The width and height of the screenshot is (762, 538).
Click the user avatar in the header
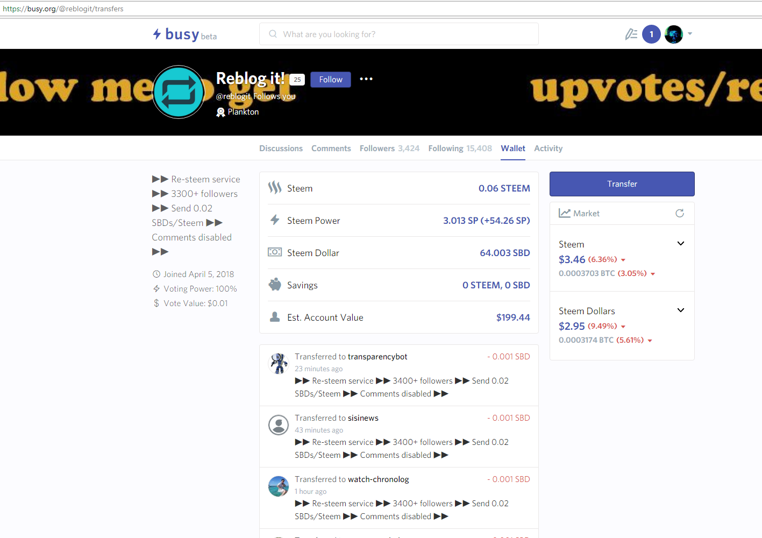[674, 34]
